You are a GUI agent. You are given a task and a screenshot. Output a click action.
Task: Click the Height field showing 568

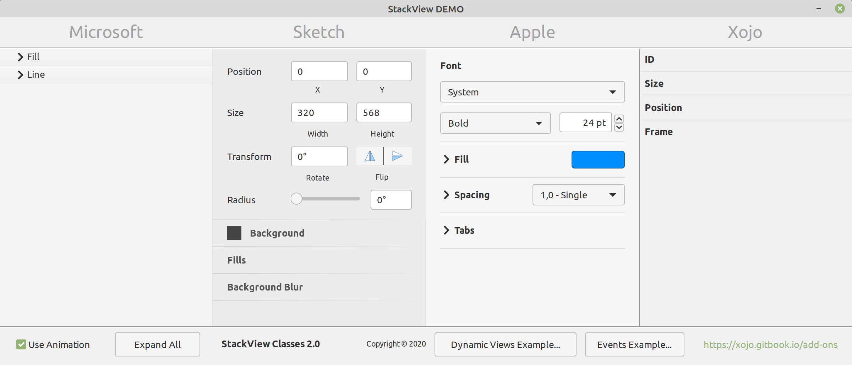point(384,112)
